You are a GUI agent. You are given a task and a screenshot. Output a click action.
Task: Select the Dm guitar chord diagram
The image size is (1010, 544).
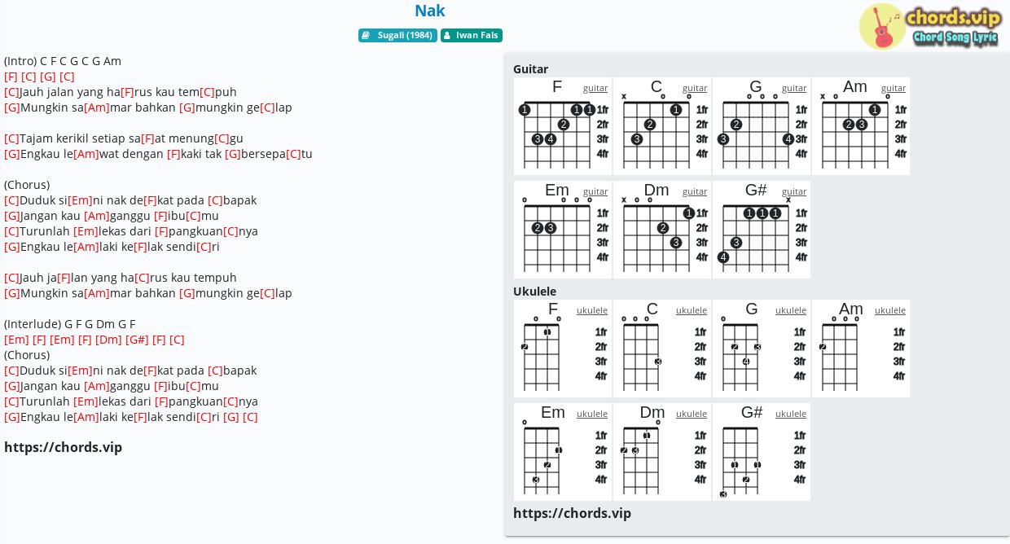pyautogui.click(x=662, y=230)
